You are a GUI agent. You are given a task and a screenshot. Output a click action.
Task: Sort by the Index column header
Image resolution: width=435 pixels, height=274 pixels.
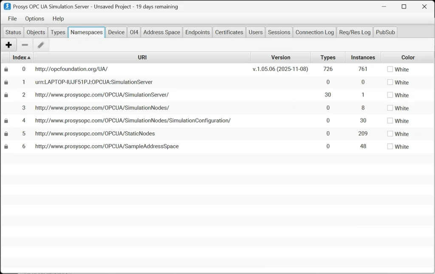pyautogui.click(x=21, y=57)
